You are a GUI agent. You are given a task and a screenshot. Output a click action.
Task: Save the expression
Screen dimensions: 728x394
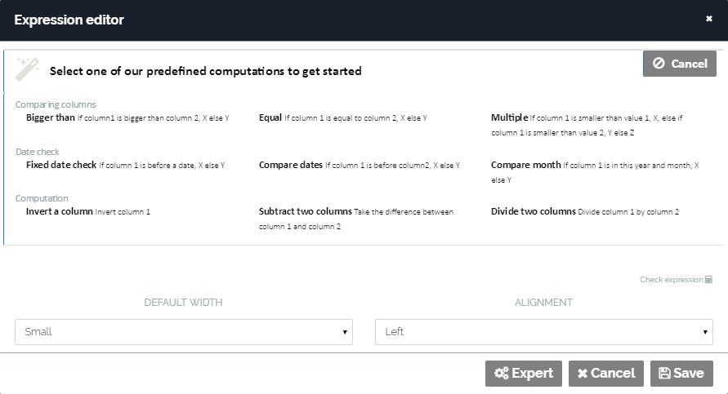681,374
